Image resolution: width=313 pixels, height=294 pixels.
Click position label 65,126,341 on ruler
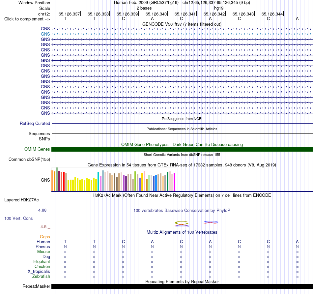tap(185, 14)
